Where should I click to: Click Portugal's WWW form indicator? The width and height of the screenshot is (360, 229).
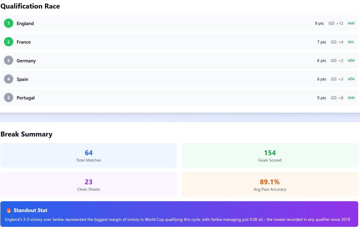pos(351,98)
